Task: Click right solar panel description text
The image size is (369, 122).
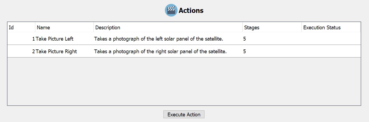Action: point(160,51)
